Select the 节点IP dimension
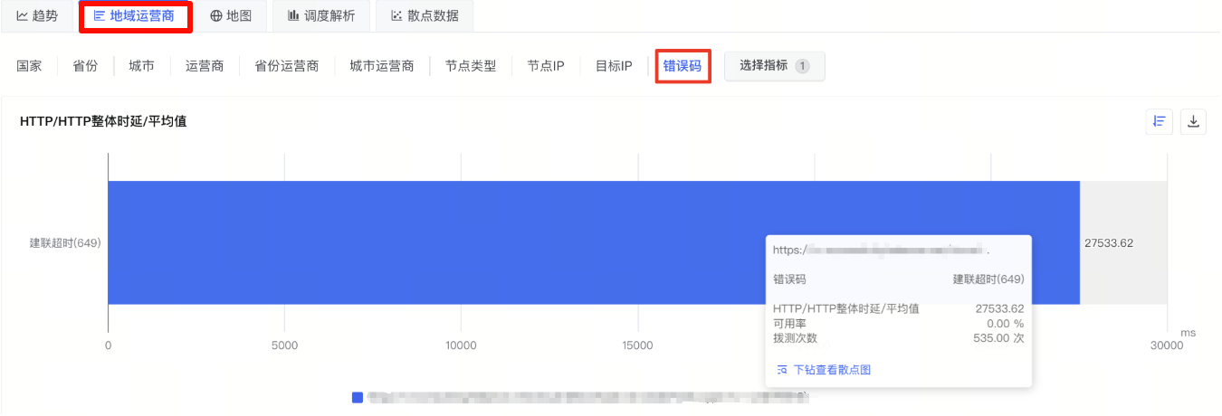The height and width of the screenshot is (416, 1222). 546,66
